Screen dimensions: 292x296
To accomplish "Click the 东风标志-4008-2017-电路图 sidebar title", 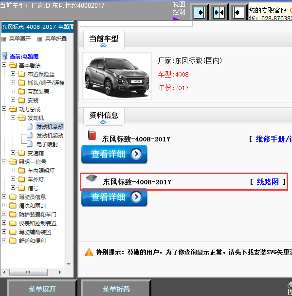I will coord(37,27).
